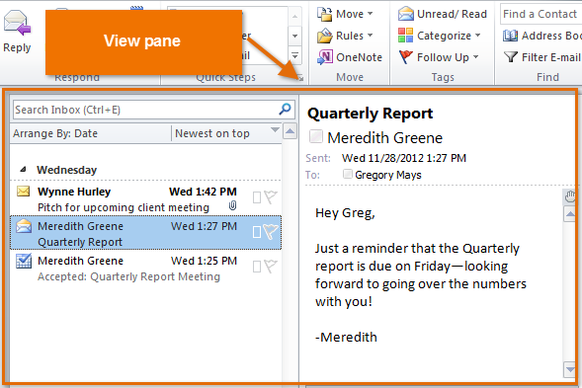The height and width of the screenshot is (388, 582).
Task: Expand the Follow Up dropdown menu
Action: (x=439, y=57)
